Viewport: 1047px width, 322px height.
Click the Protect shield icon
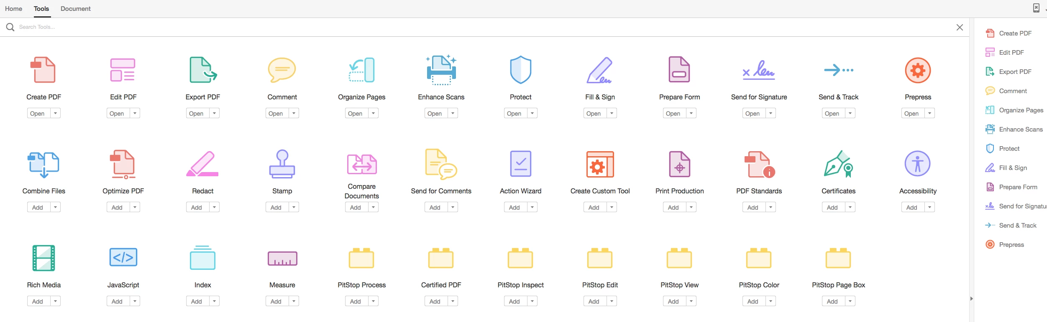coord(521,70)
